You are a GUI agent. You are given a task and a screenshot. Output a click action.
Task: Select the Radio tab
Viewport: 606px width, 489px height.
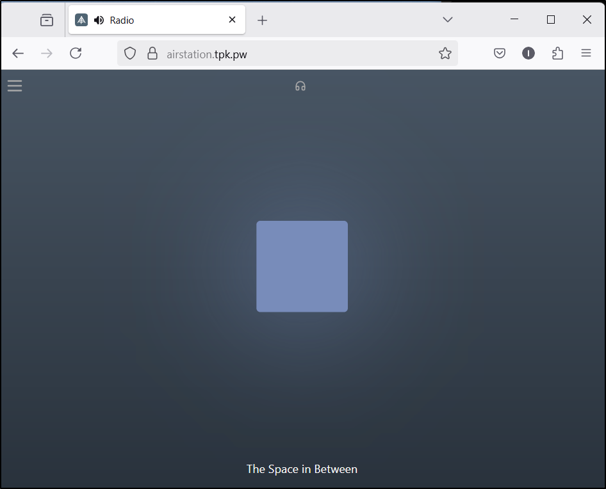[157, 20]
